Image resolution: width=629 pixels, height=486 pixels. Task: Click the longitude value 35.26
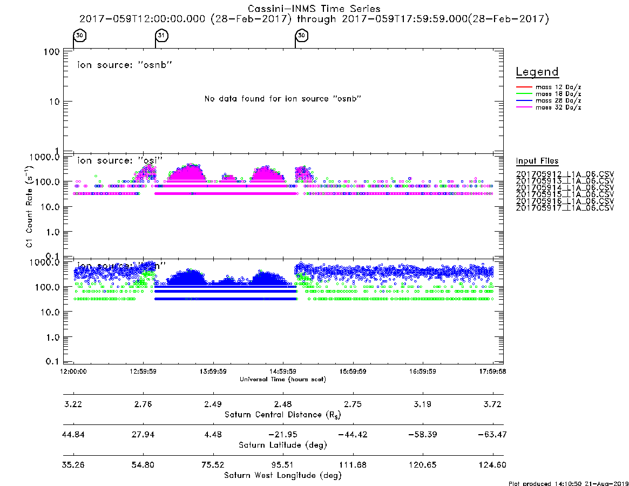click(x=73, y=465)
